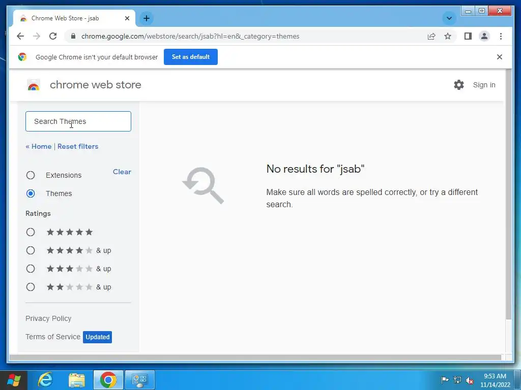This screenshot has width=521, height=390.
Task: View site security lock info
Action: pyautogui.click(x=73, y=36)
